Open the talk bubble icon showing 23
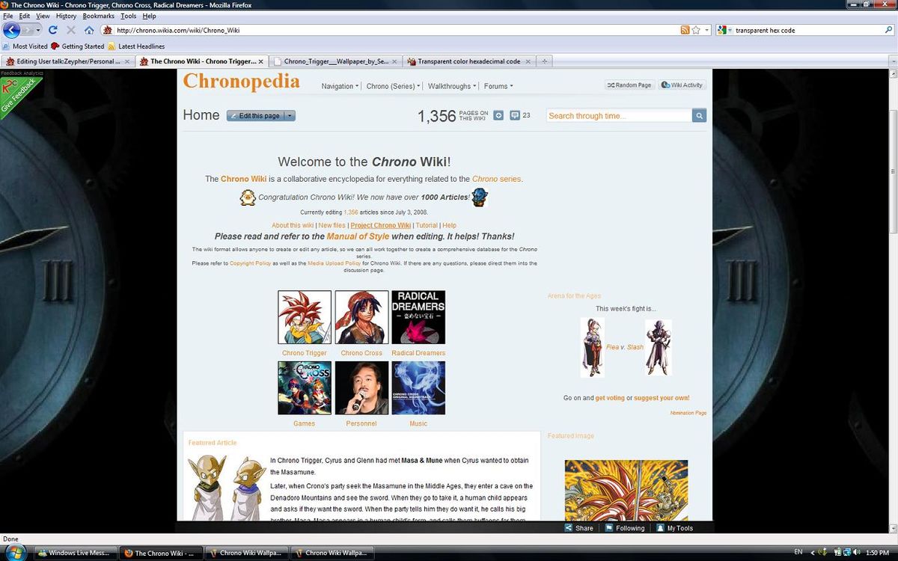898x561 pixels. [515, 115]
